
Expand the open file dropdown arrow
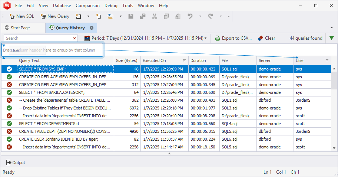120,16
